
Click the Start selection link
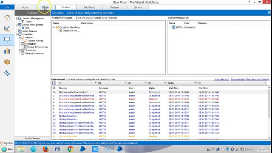click(x=221, y=79)
